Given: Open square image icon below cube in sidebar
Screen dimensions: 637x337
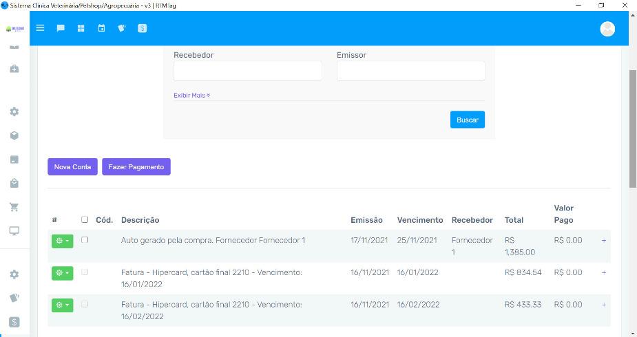Looking at the screenshot, I should [x=14, y=160].
